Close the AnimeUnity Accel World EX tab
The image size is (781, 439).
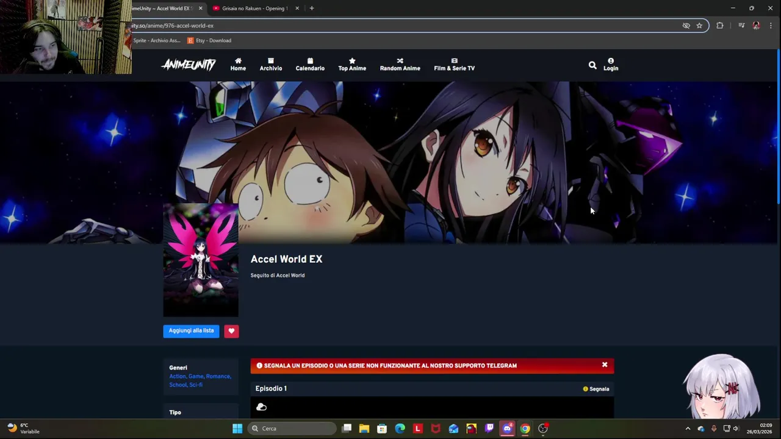pos(200,9)
